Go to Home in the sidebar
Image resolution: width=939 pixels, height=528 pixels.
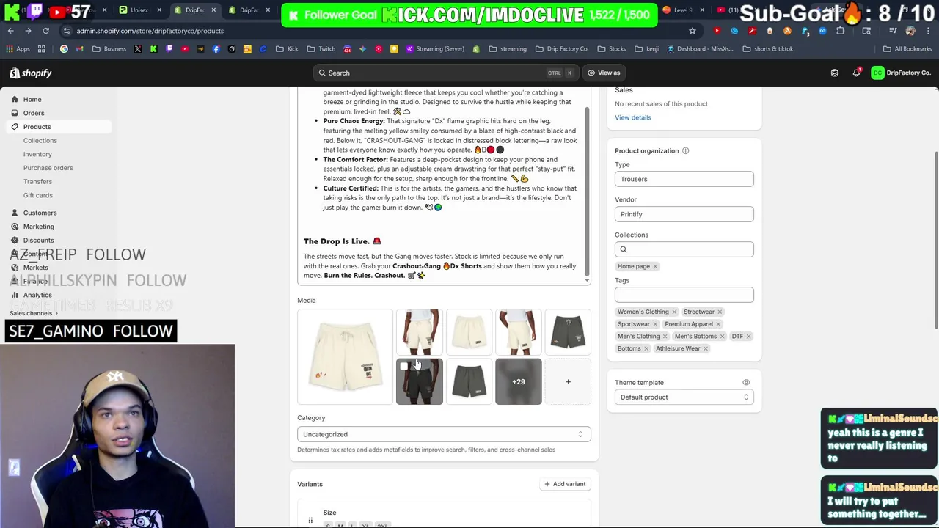[32, 99]
